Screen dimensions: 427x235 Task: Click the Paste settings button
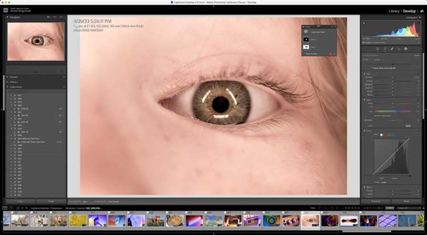click(51, 202)
